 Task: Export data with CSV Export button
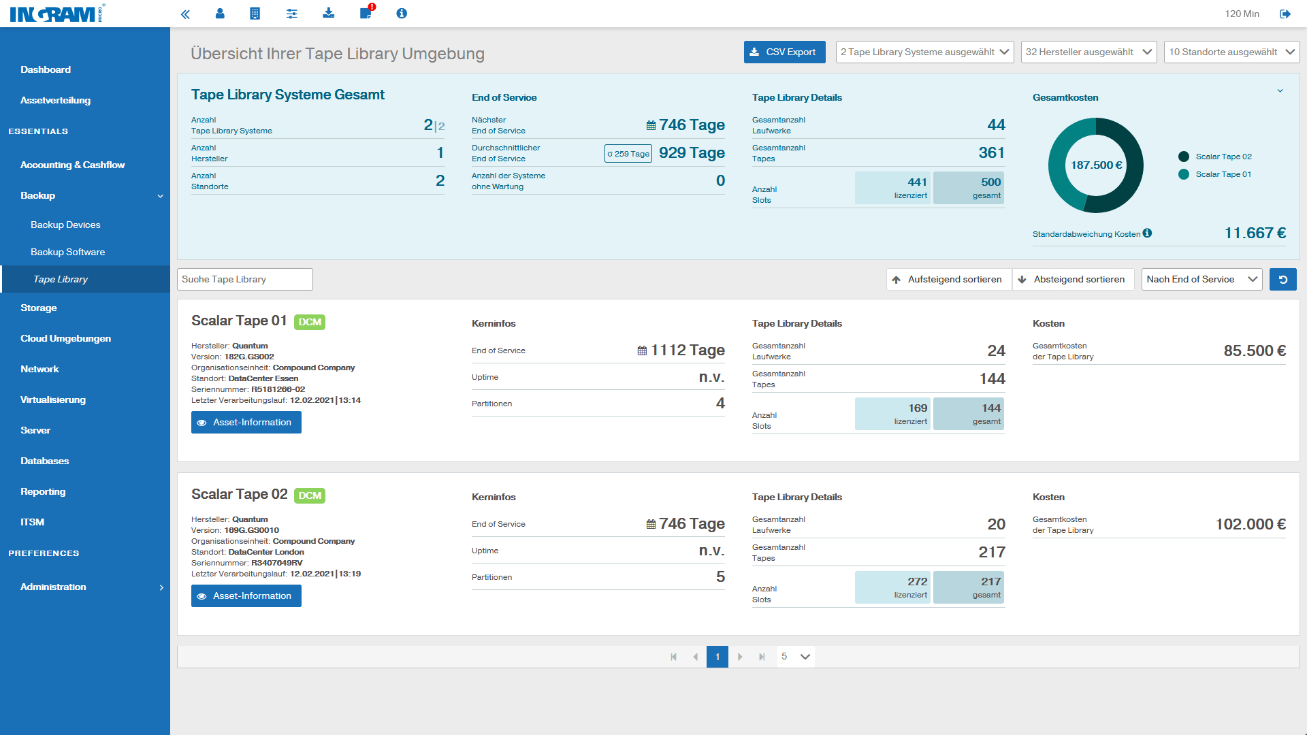(x=784, y=52)
